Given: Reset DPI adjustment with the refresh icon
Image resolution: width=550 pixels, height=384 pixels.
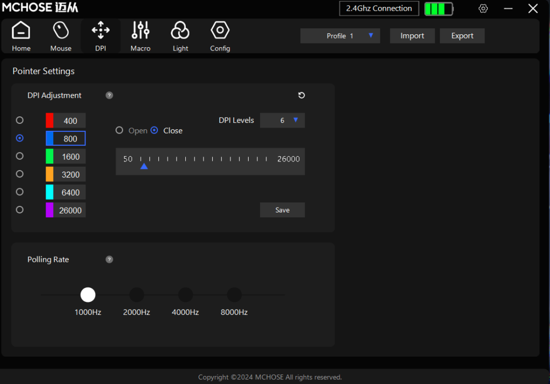Looking at the screenshot, I should tap(301, 95).
